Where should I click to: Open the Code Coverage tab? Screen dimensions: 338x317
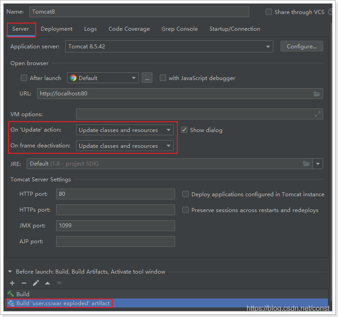pyautogui.click(x=129, y=29)
